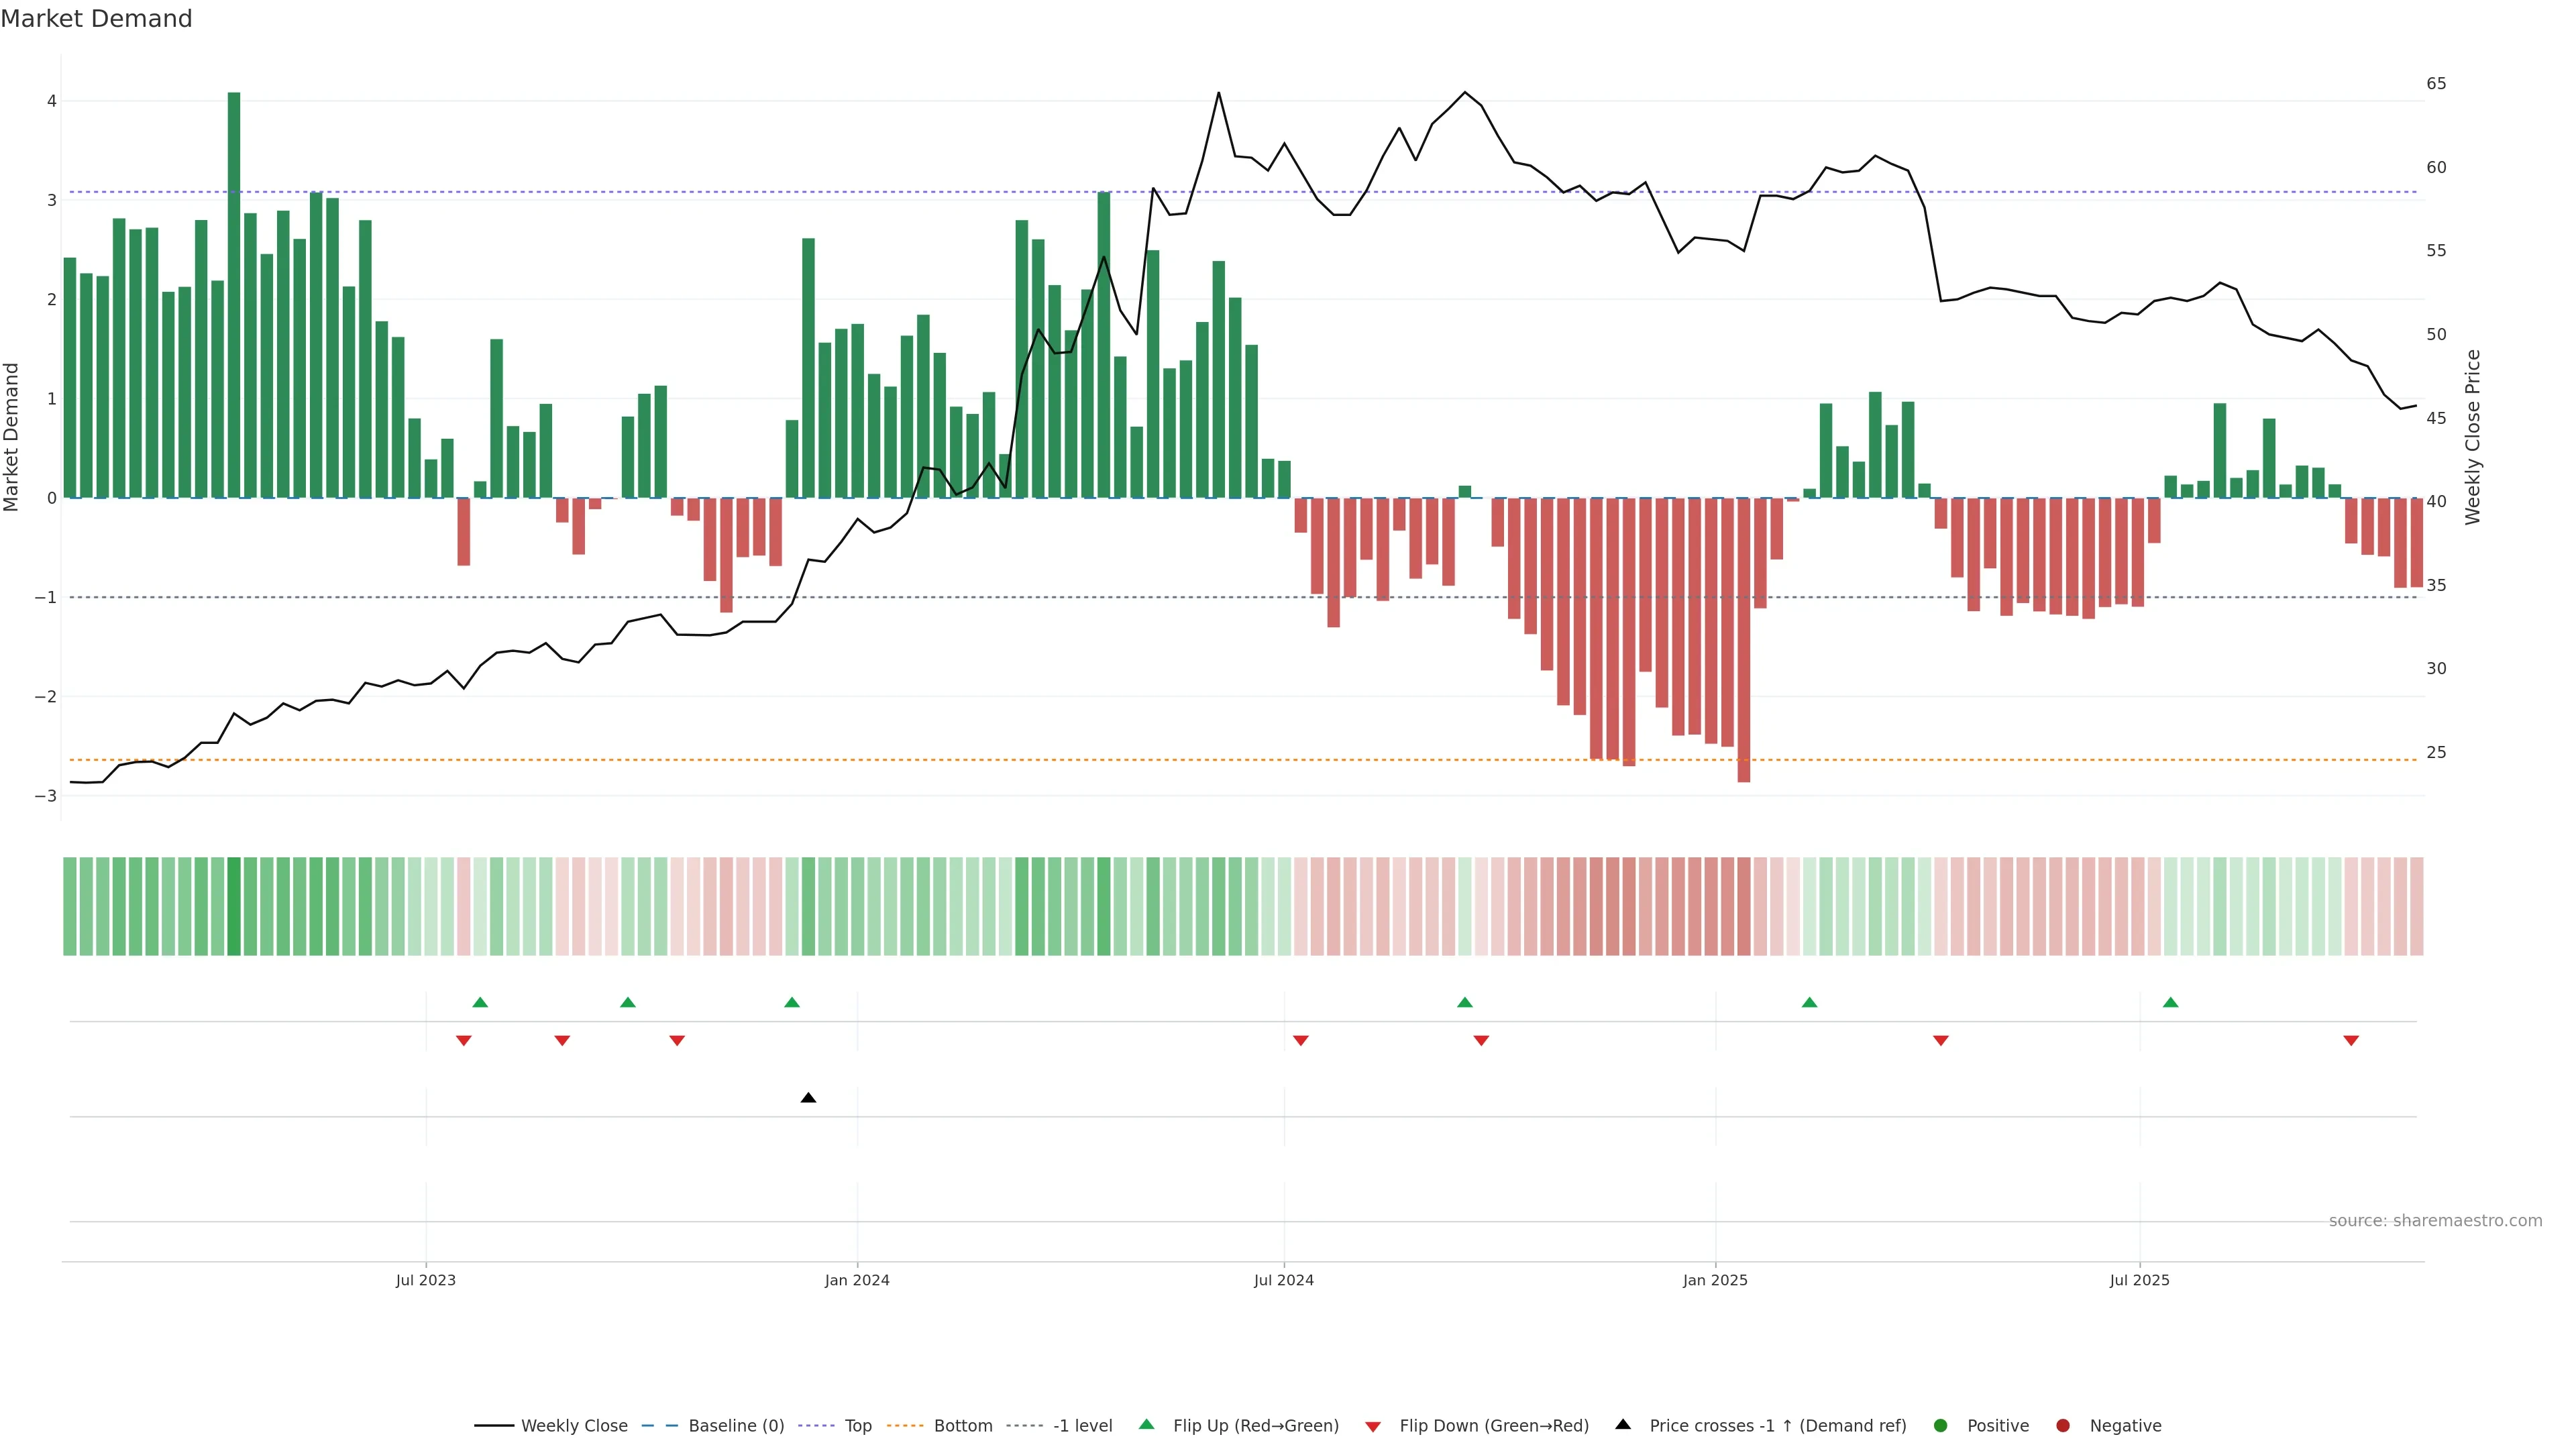The width and height of the screenshot is (2576, 1449).
Task: Click the Market Demand chart title
Action: pos(96,19)
